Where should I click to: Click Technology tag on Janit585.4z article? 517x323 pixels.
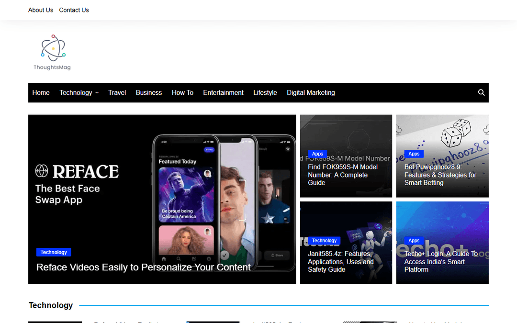[x=324, y=241]
